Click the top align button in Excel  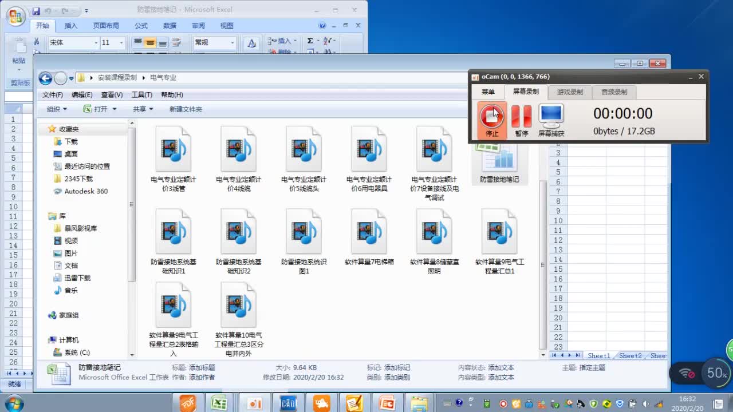(x=137, y=42)
